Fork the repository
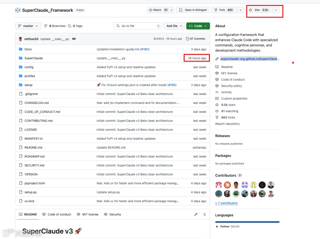The width and height of the screenshot is (320, 239). pos(224,10)
